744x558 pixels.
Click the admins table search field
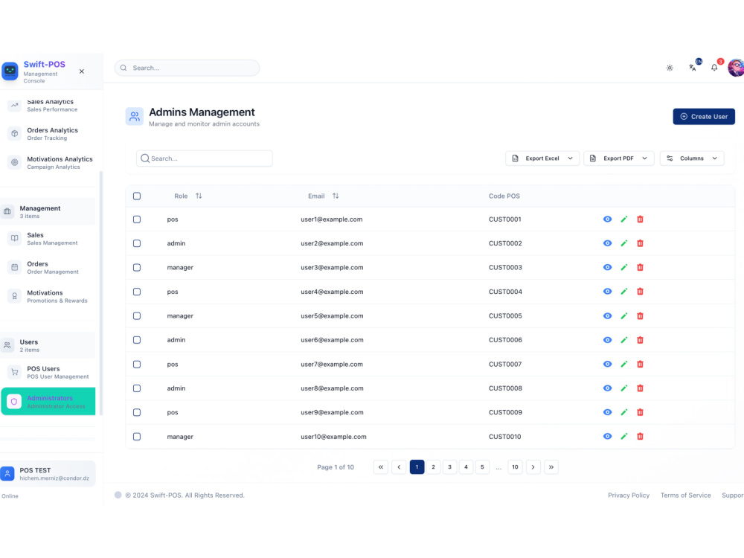[205, 158]
